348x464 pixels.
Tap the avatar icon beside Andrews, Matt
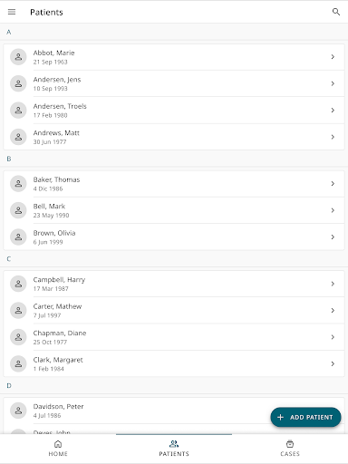tap(18, 137)
